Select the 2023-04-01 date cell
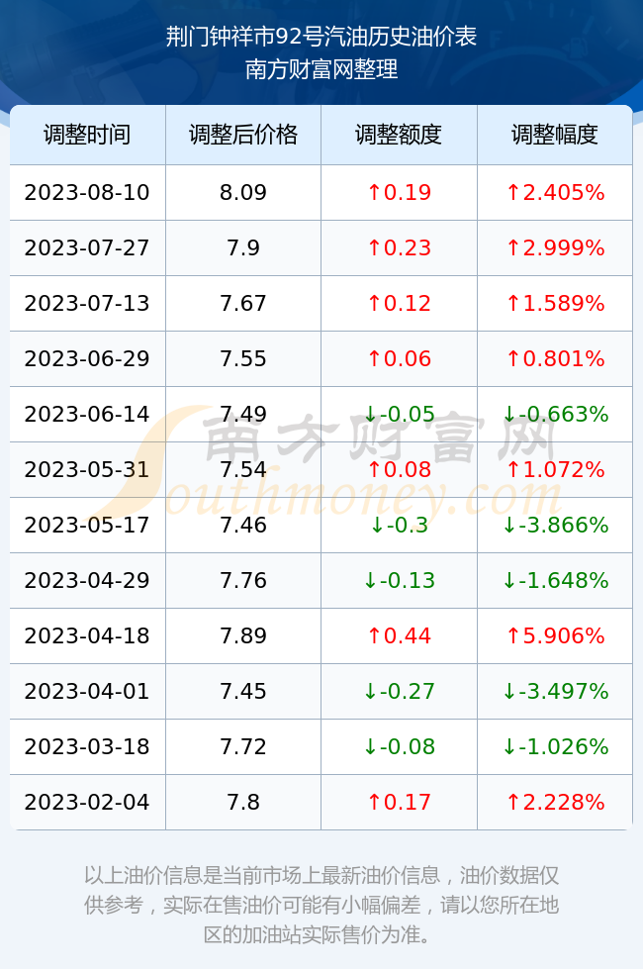 click(87, 691)
